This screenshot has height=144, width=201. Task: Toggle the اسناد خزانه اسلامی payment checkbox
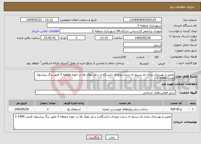click(128, 62)
